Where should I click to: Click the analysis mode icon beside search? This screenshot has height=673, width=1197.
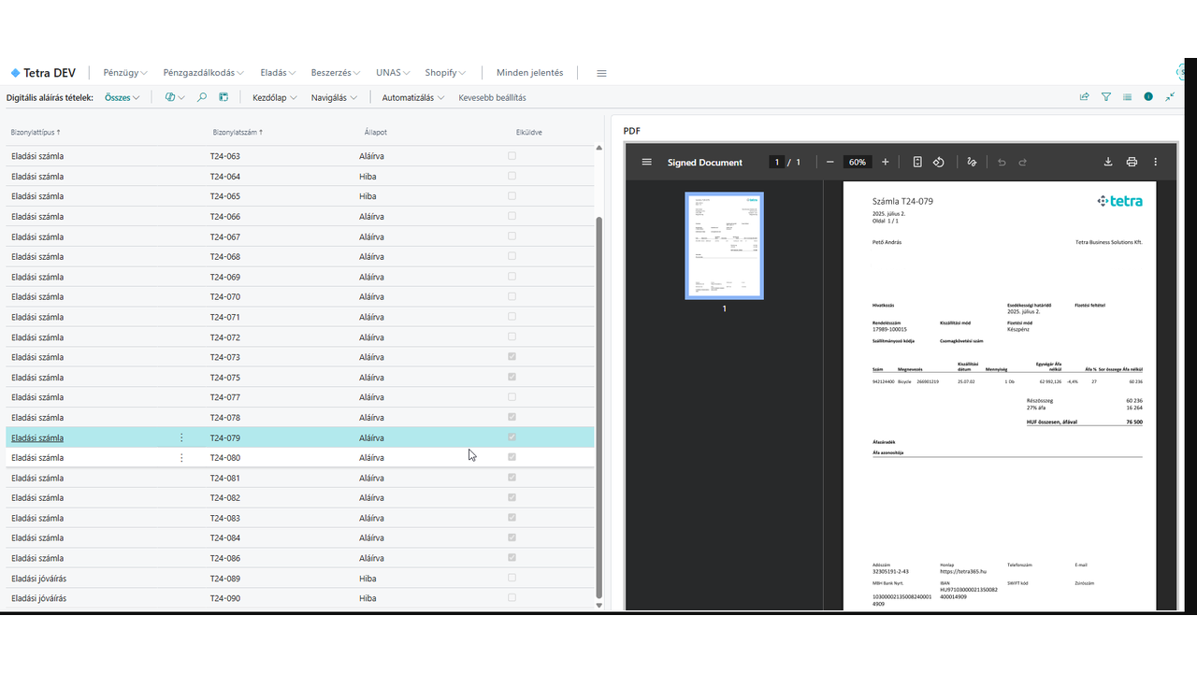tap(224, 97)
